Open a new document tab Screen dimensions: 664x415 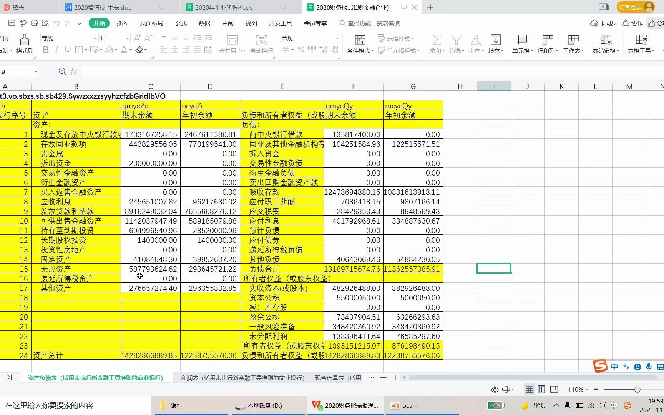click(x=430, y=7)
